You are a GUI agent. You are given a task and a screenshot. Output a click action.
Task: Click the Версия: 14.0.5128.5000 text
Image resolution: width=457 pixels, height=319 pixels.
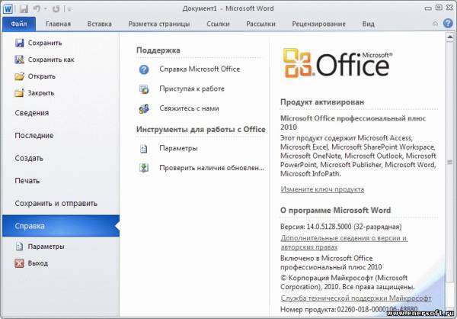tap(340, 227)
